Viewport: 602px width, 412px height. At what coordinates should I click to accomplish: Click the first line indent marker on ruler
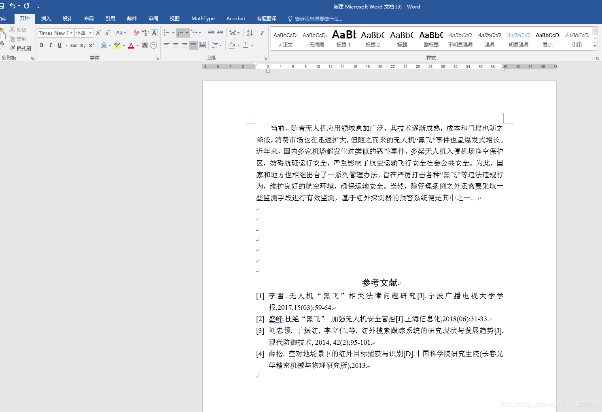pyautogui.click(x=255, y=64)
